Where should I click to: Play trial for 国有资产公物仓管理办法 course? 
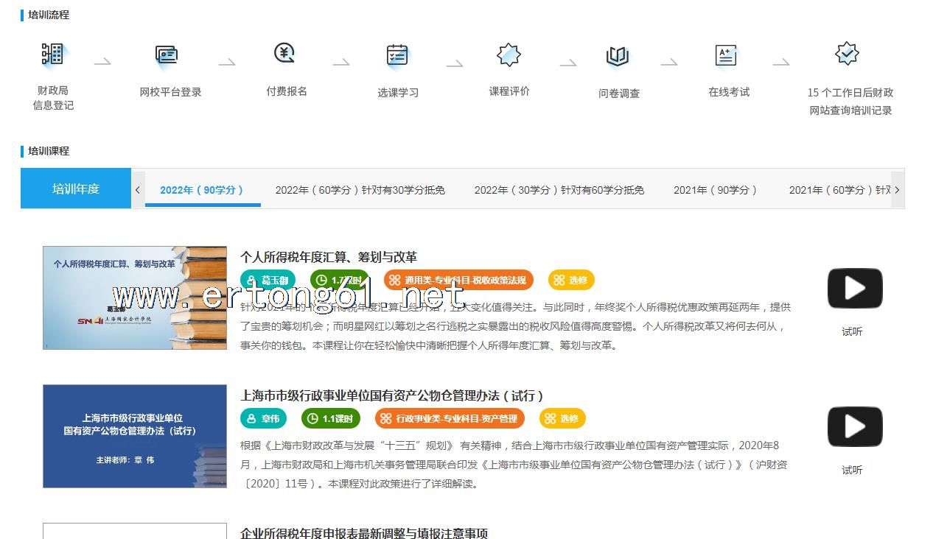854,427
